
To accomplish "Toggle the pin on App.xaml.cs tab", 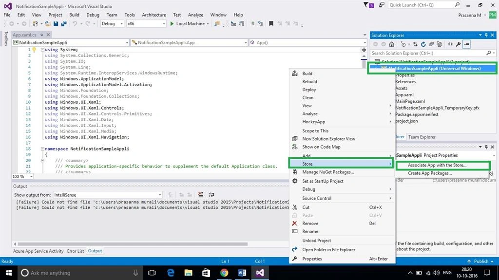I will click(41, 35).
